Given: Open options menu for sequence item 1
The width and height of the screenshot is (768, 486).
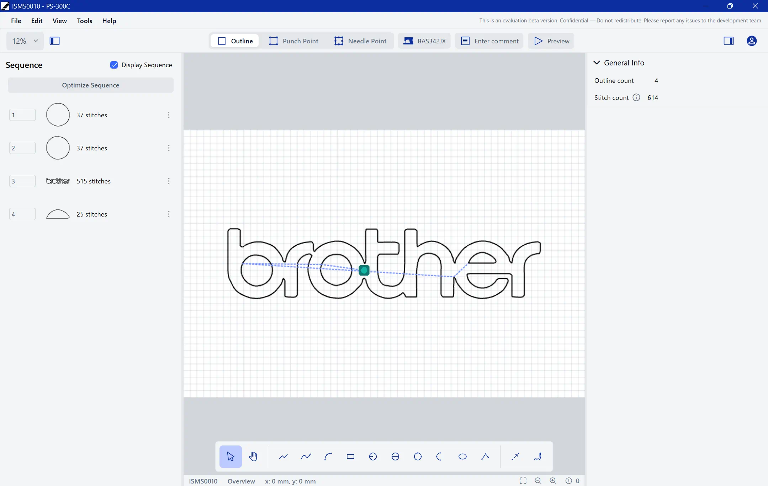Looking at the screenshot, I should [x=169, y=115].
